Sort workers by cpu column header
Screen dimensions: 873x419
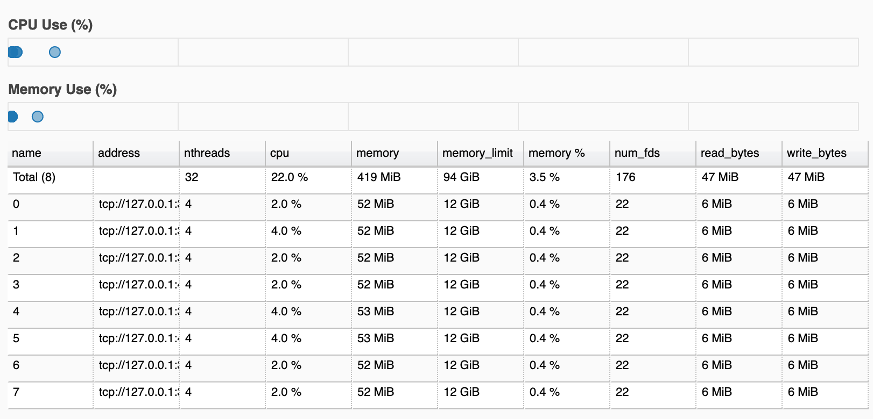pyautogui.click(x=279, y=153)
